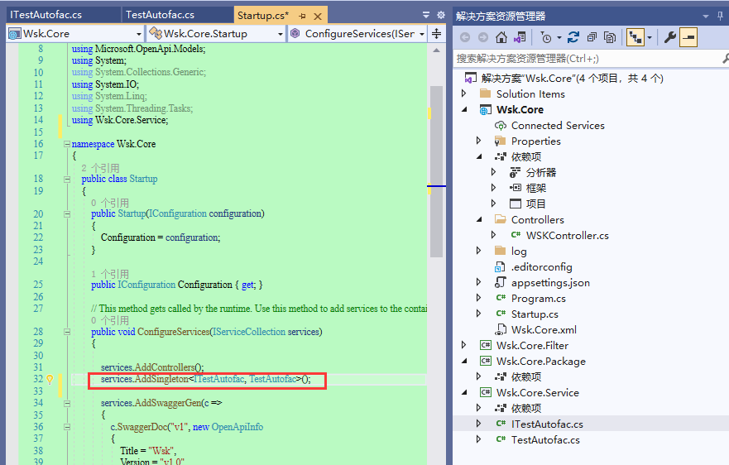Expand the 分析器 node
This screenshot has height=465, width=729.
click(x=493, y=172)
